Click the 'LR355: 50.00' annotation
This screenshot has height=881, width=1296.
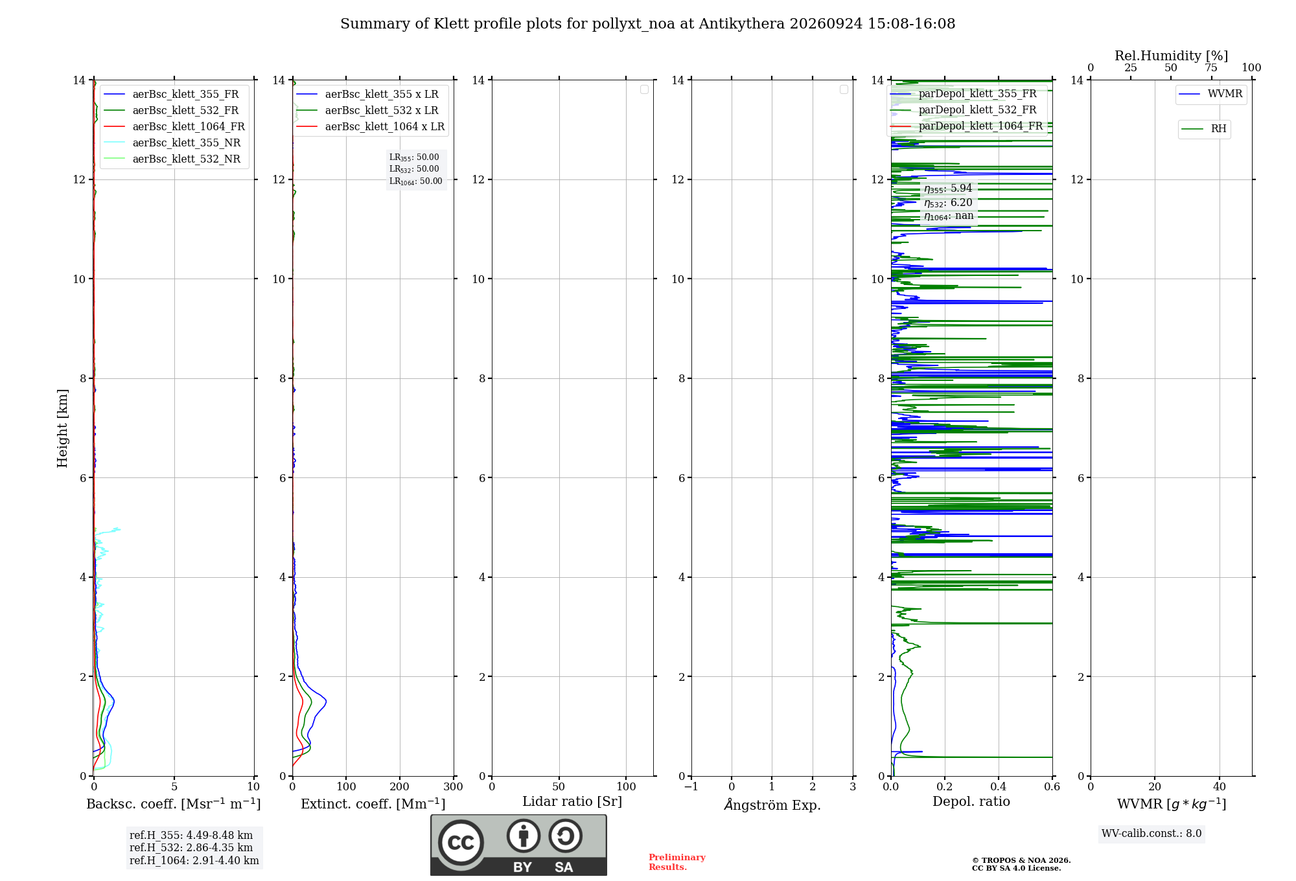pyautogui.click(x=414, y=157)
